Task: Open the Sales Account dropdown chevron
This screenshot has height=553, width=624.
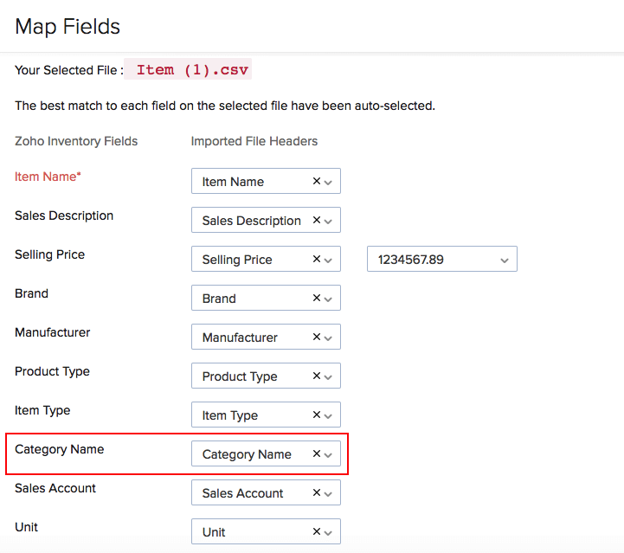Action: [x=329, y=494]
